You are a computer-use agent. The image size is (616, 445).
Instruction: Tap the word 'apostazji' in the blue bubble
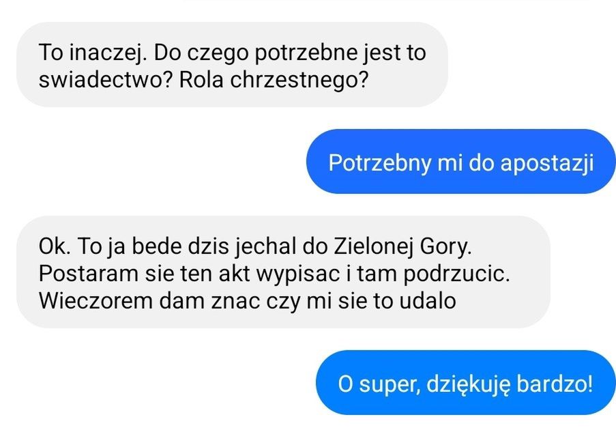pos(553,163)
